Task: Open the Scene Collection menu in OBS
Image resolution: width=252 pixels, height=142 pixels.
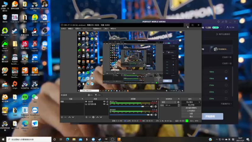Action: pos(97,28)
